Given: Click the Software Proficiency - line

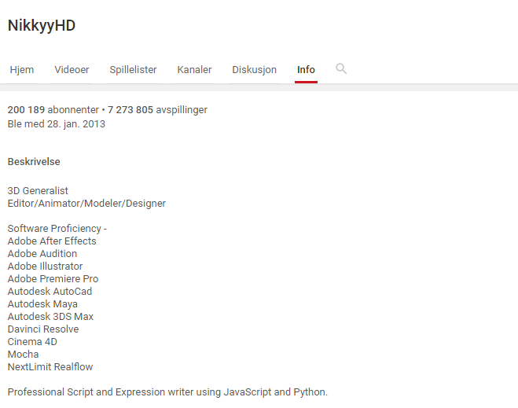Looking at the screenshot, I should pyautogui.click(x=57, y=228).
